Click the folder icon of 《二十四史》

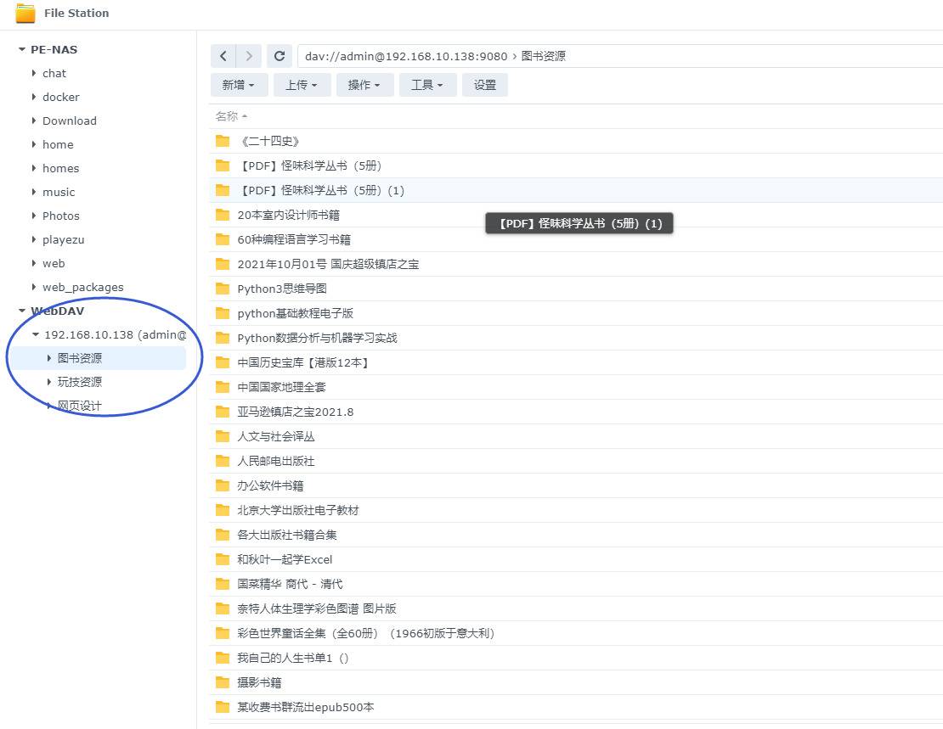coord(223,141)
